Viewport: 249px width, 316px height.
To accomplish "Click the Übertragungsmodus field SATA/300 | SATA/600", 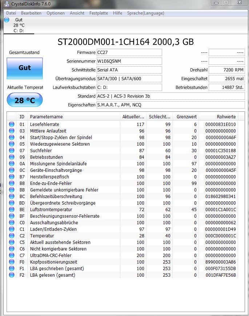I will point(129,79).
